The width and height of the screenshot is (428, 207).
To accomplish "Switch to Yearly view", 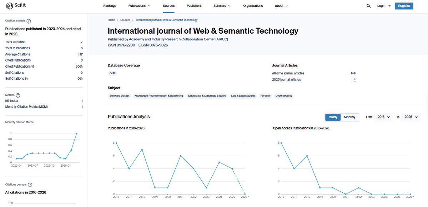I will click(x=333, y=117).
